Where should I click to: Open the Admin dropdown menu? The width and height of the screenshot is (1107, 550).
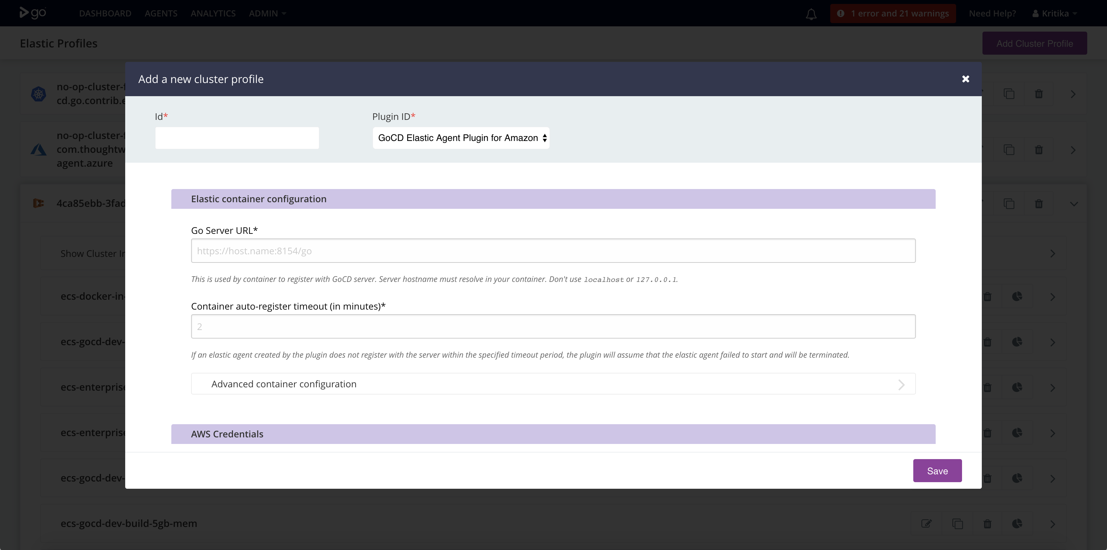pos(267,13)
